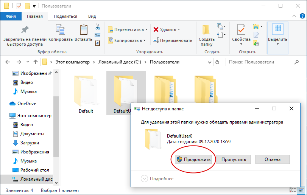Image resolution: width=307 pixels, height=195 pixels.
Task: Click the Cut scissors icon
Action: point(98,26)
